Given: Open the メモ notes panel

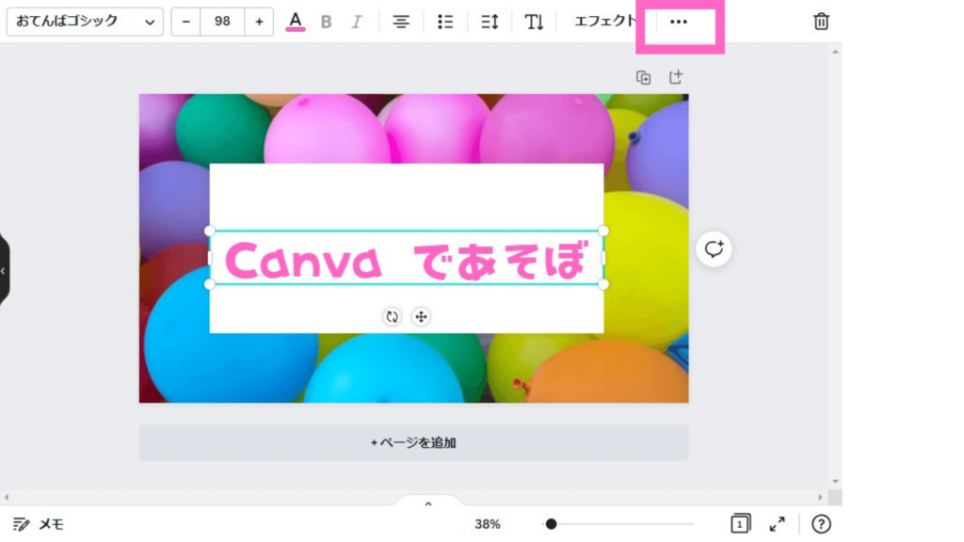Looking at the screenshot, I should coord(39,524).
